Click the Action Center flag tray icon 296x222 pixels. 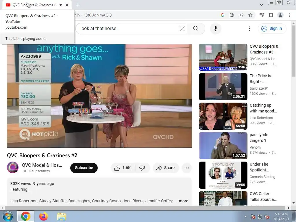(253, 217)
